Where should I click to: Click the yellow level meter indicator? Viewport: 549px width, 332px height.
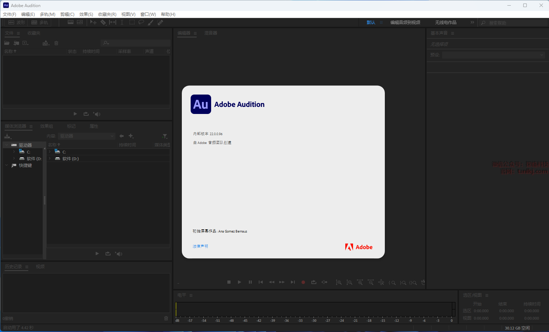(x=176, y=309)
